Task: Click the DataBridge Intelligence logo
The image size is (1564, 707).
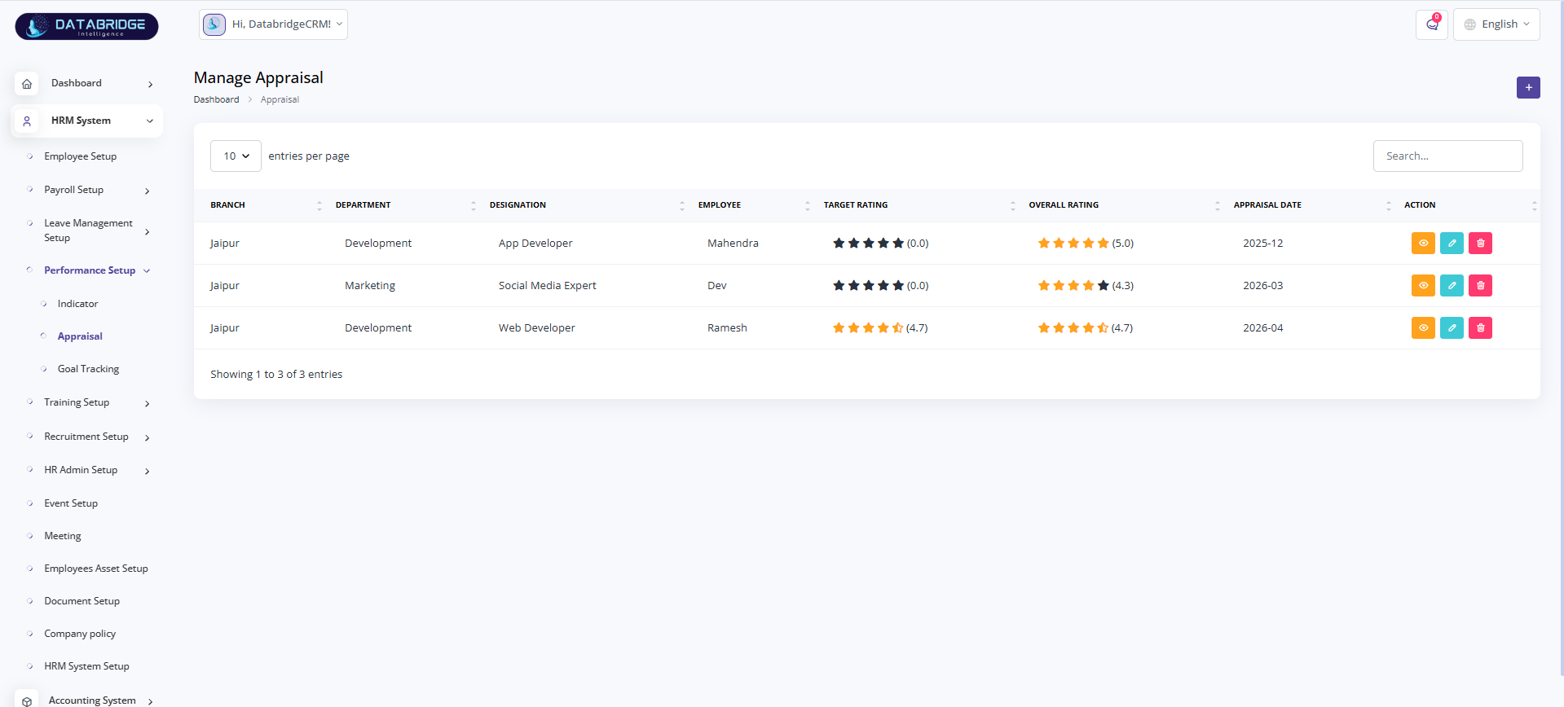Action: (86, 26)
